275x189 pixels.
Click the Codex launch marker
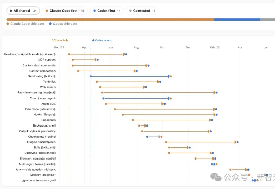click(x=102, y=40)
